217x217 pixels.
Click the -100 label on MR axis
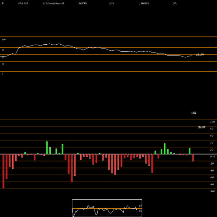[213, 191]
